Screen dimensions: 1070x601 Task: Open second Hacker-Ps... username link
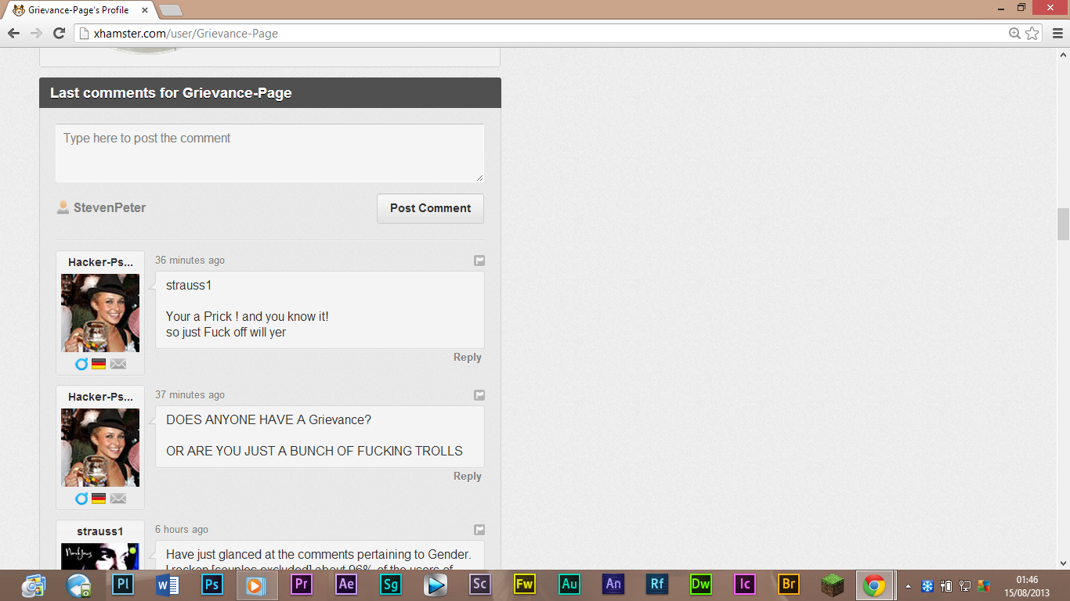click(x=100, y=397)
